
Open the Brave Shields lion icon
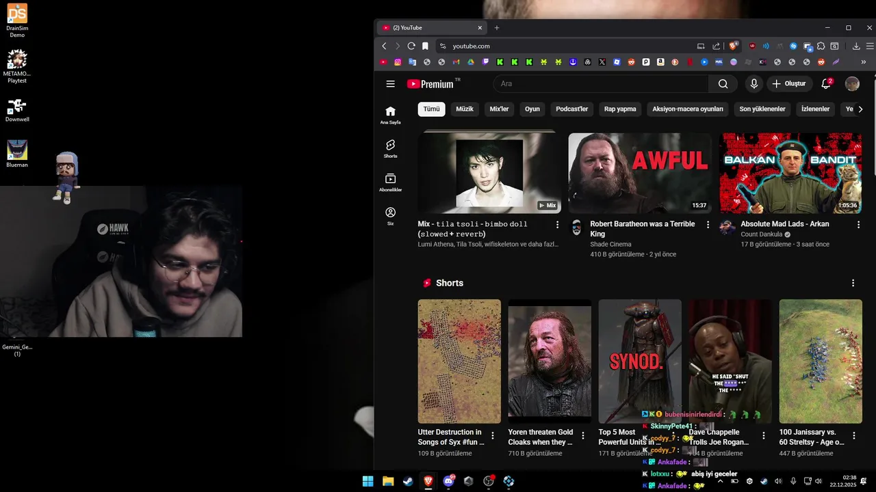point(733,46)
